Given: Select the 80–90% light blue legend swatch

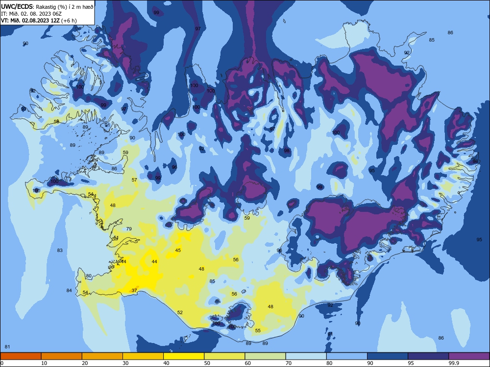Looking at the screenshot, I should (x=347, y=356).
